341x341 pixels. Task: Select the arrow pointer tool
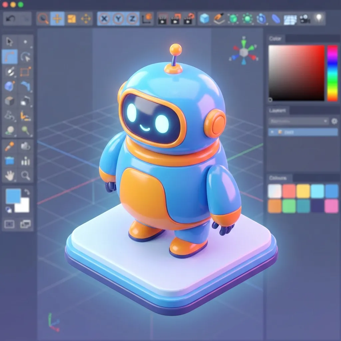(x=10, y=42)
